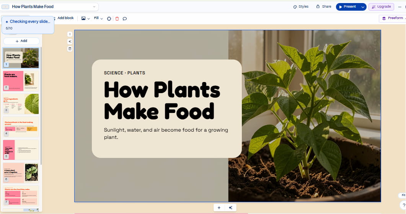This screenshot has height=214, width=406.
Task: Add new card with plus button below slide
Action: (219, 208)
